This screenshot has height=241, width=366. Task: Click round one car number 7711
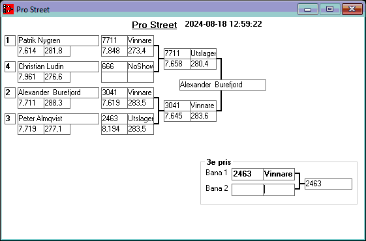click(x=114, y=40)
